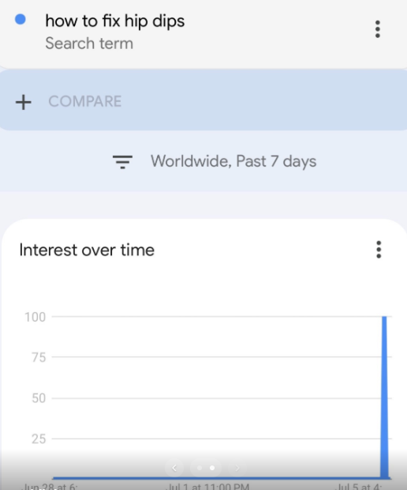Go to next slide with right chevron
The width and height of the screenshot is (407, 490).
237,468
